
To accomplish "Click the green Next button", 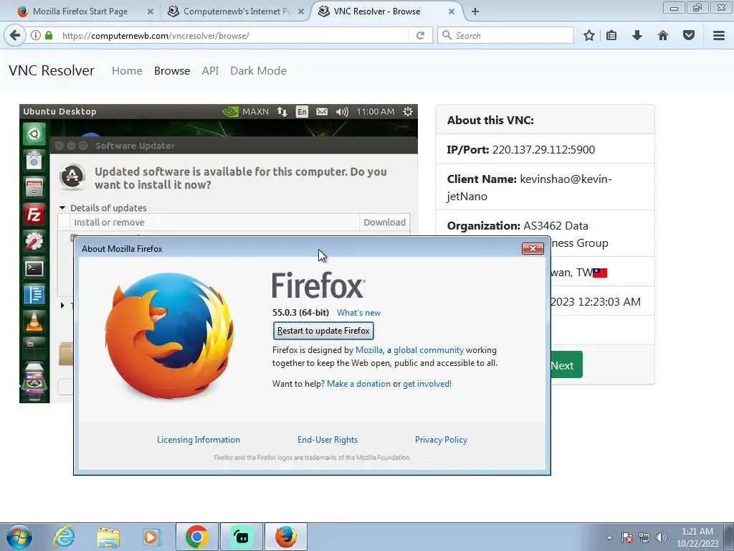I will tap(566, 365).
